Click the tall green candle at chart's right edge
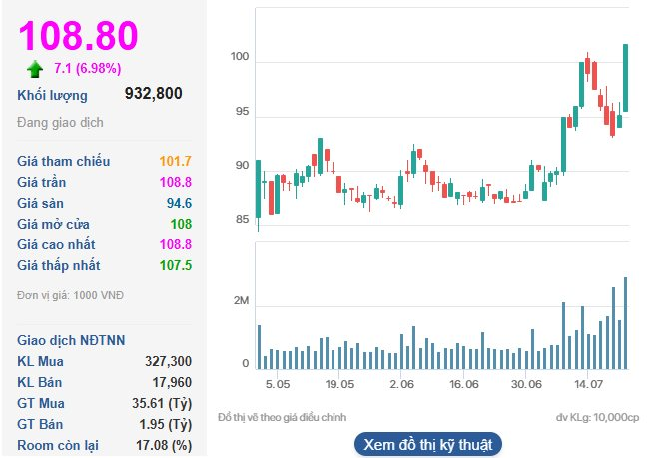Viewport: 668px width, 458px height. click(x=625, y=78)
